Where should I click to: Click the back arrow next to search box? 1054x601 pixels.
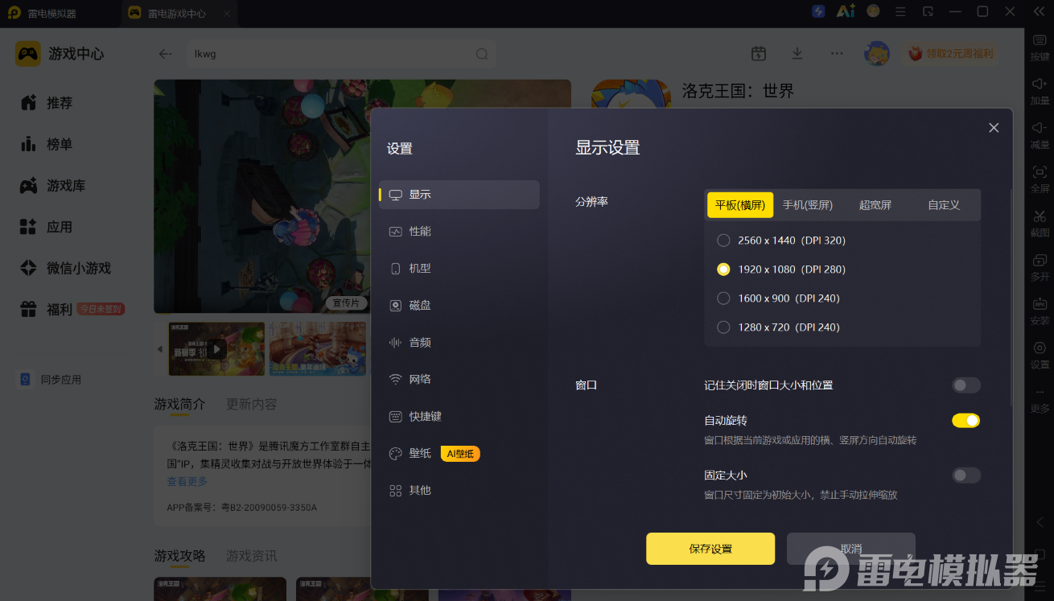coord(165,54)
